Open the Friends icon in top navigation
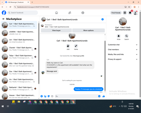 [70, 13]
